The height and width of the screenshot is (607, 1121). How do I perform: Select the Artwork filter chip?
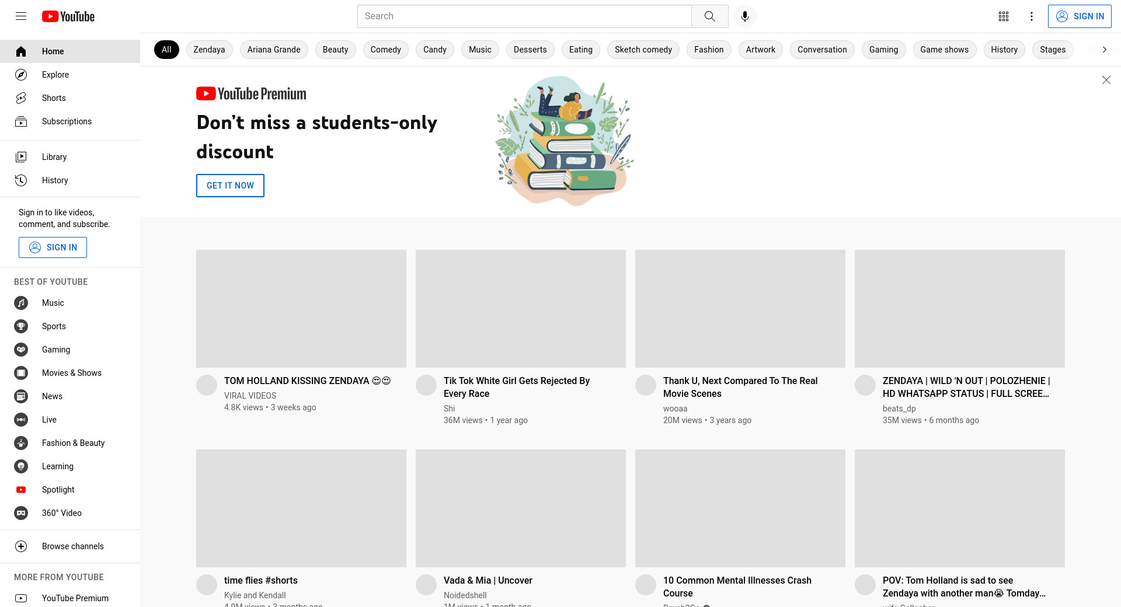(x=761, y=50)
